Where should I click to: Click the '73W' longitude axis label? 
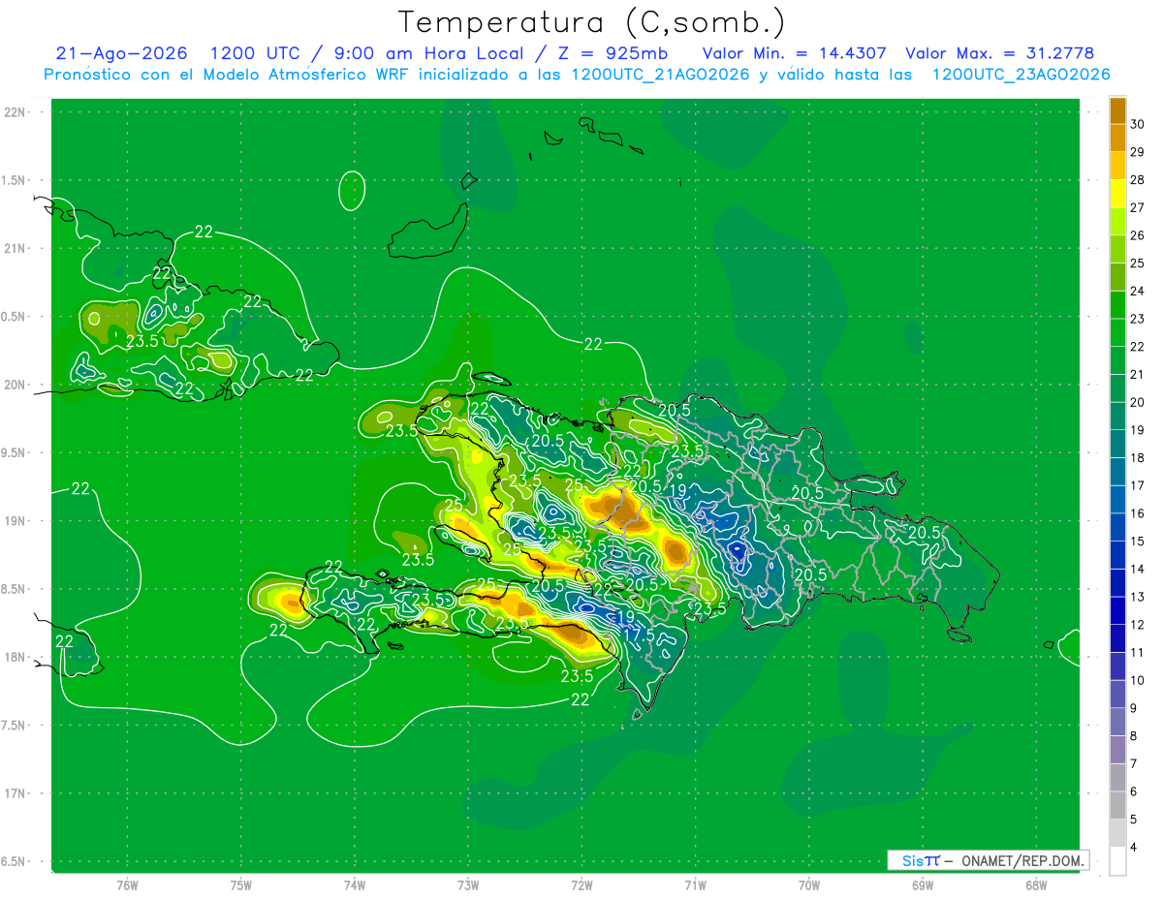click(468, 884)
